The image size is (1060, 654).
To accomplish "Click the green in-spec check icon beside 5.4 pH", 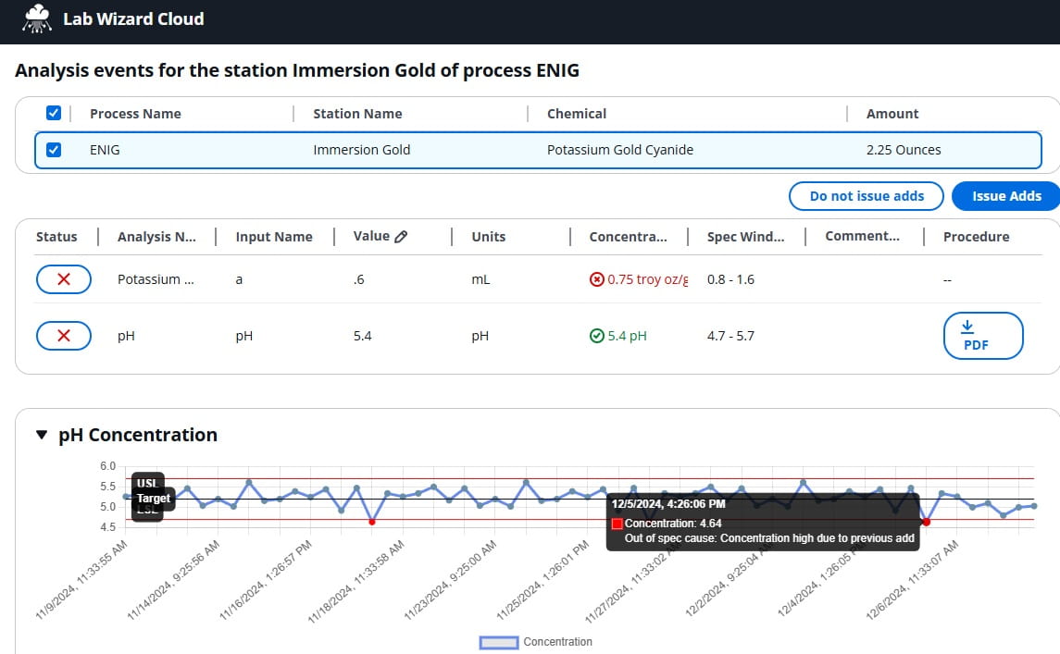I will pyautogui.click(x=596, y=336).
